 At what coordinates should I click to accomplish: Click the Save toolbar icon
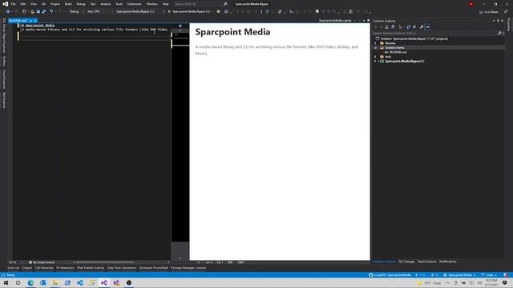pos(38,11)
